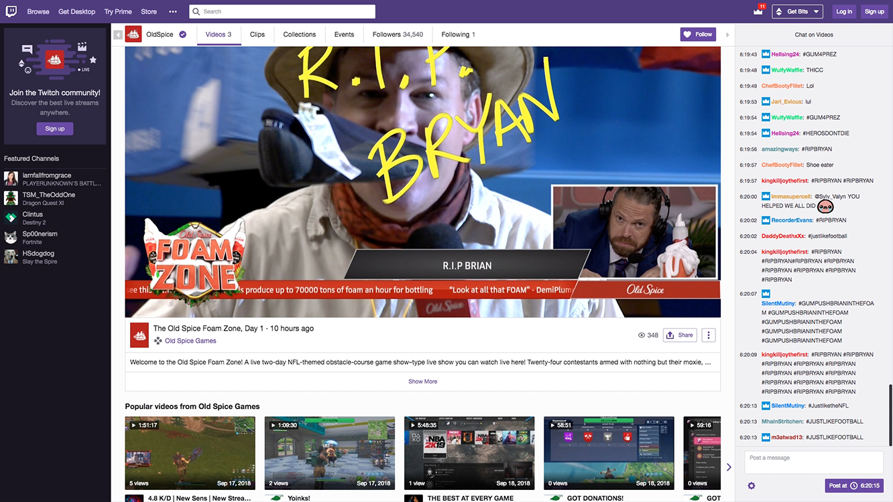Click username kingkilljoythefirst at 6:19:57
Viewport: 893px width, 502px height.
pyautogui.click(x=785, y=181)
